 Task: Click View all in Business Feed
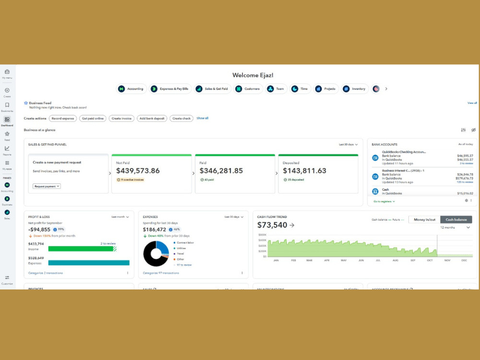[x=472, y=103]
